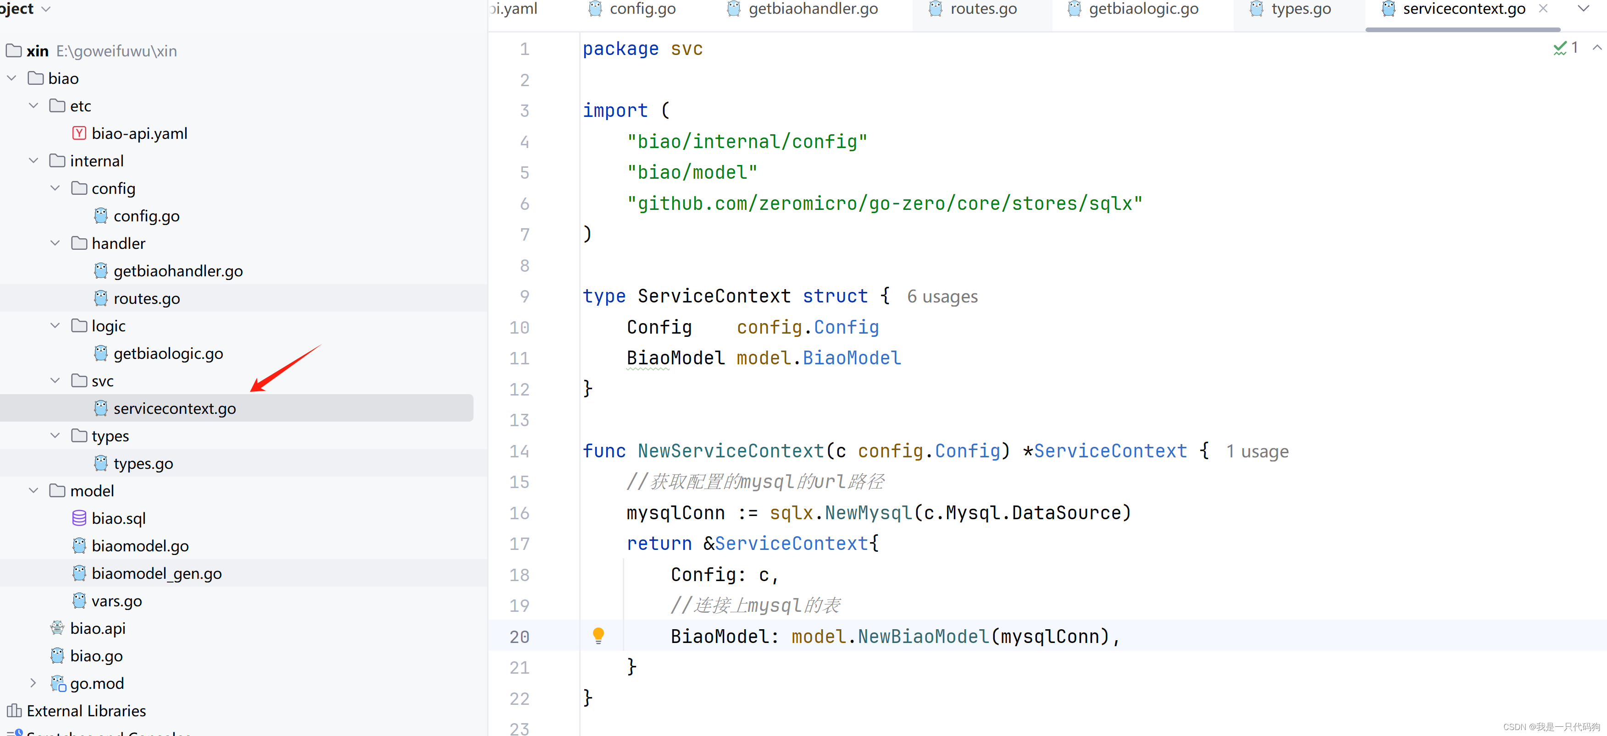
Task: Click the biao-api.yaml YAML file icon
Action: point(78,133)
